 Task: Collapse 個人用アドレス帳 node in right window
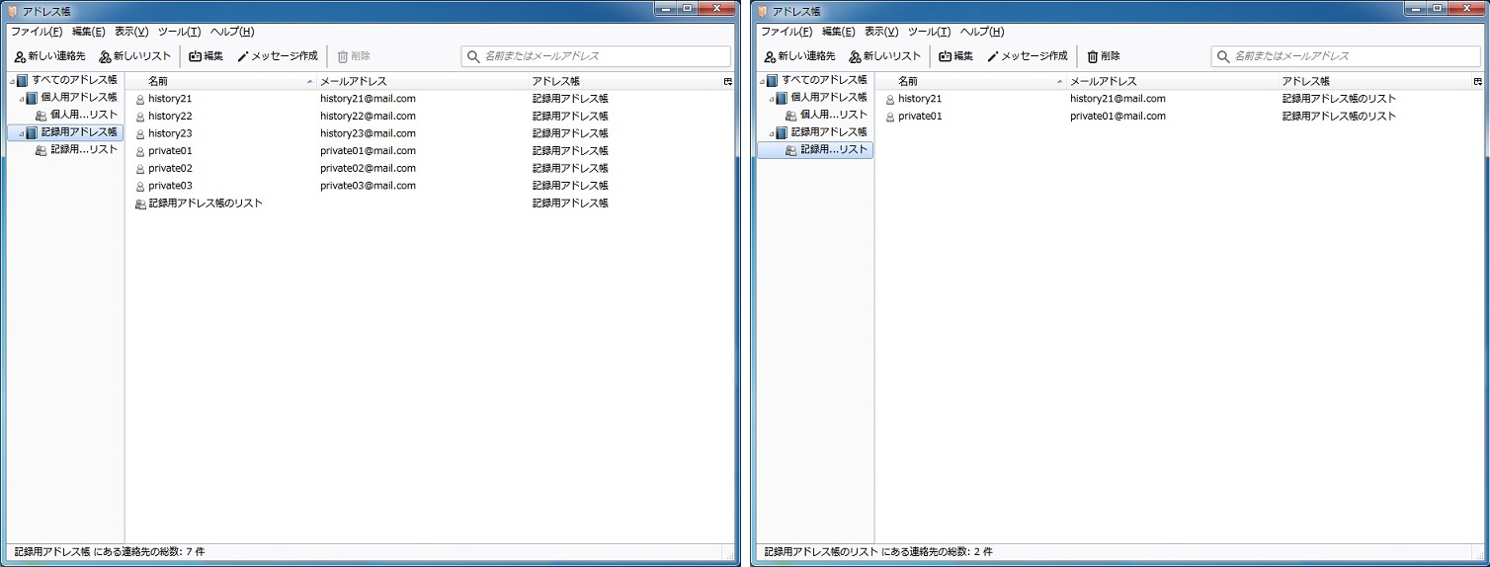(771, 99)
